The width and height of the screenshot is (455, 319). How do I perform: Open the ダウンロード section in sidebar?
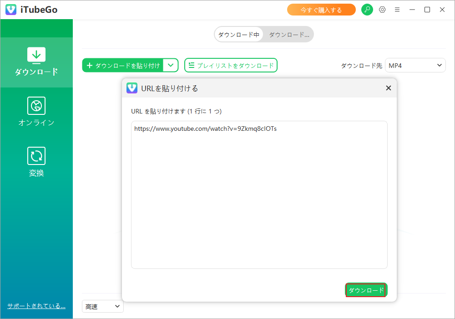(x=36, y=62)
